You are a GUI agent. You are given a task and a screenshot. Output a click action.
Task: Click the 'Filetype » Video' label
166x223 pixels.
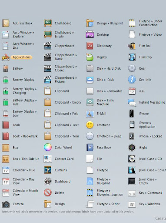click(x=150, y=34)
